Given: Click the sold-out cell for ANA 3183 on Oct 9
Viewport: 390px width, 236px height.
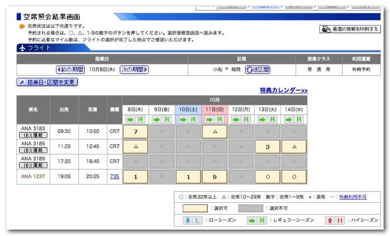Looking at the screenshot, I should [162, 131].
